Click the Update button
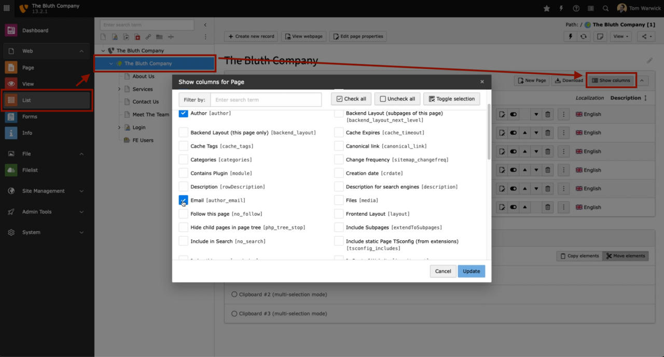664x357 pixels. tap(471, 271)
